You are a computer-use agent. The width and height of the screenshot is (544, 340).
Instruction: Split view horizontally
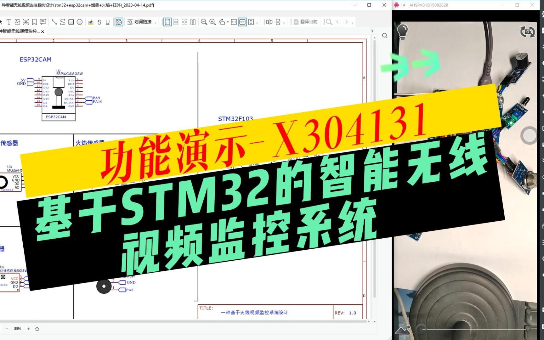click(x=278, y=22)
